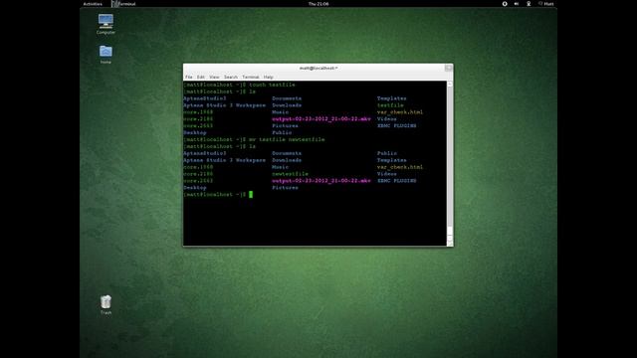Open the terminal Edit menu
Image resolution: width=637 pixels, height=358 pixels.
point(201,77)
